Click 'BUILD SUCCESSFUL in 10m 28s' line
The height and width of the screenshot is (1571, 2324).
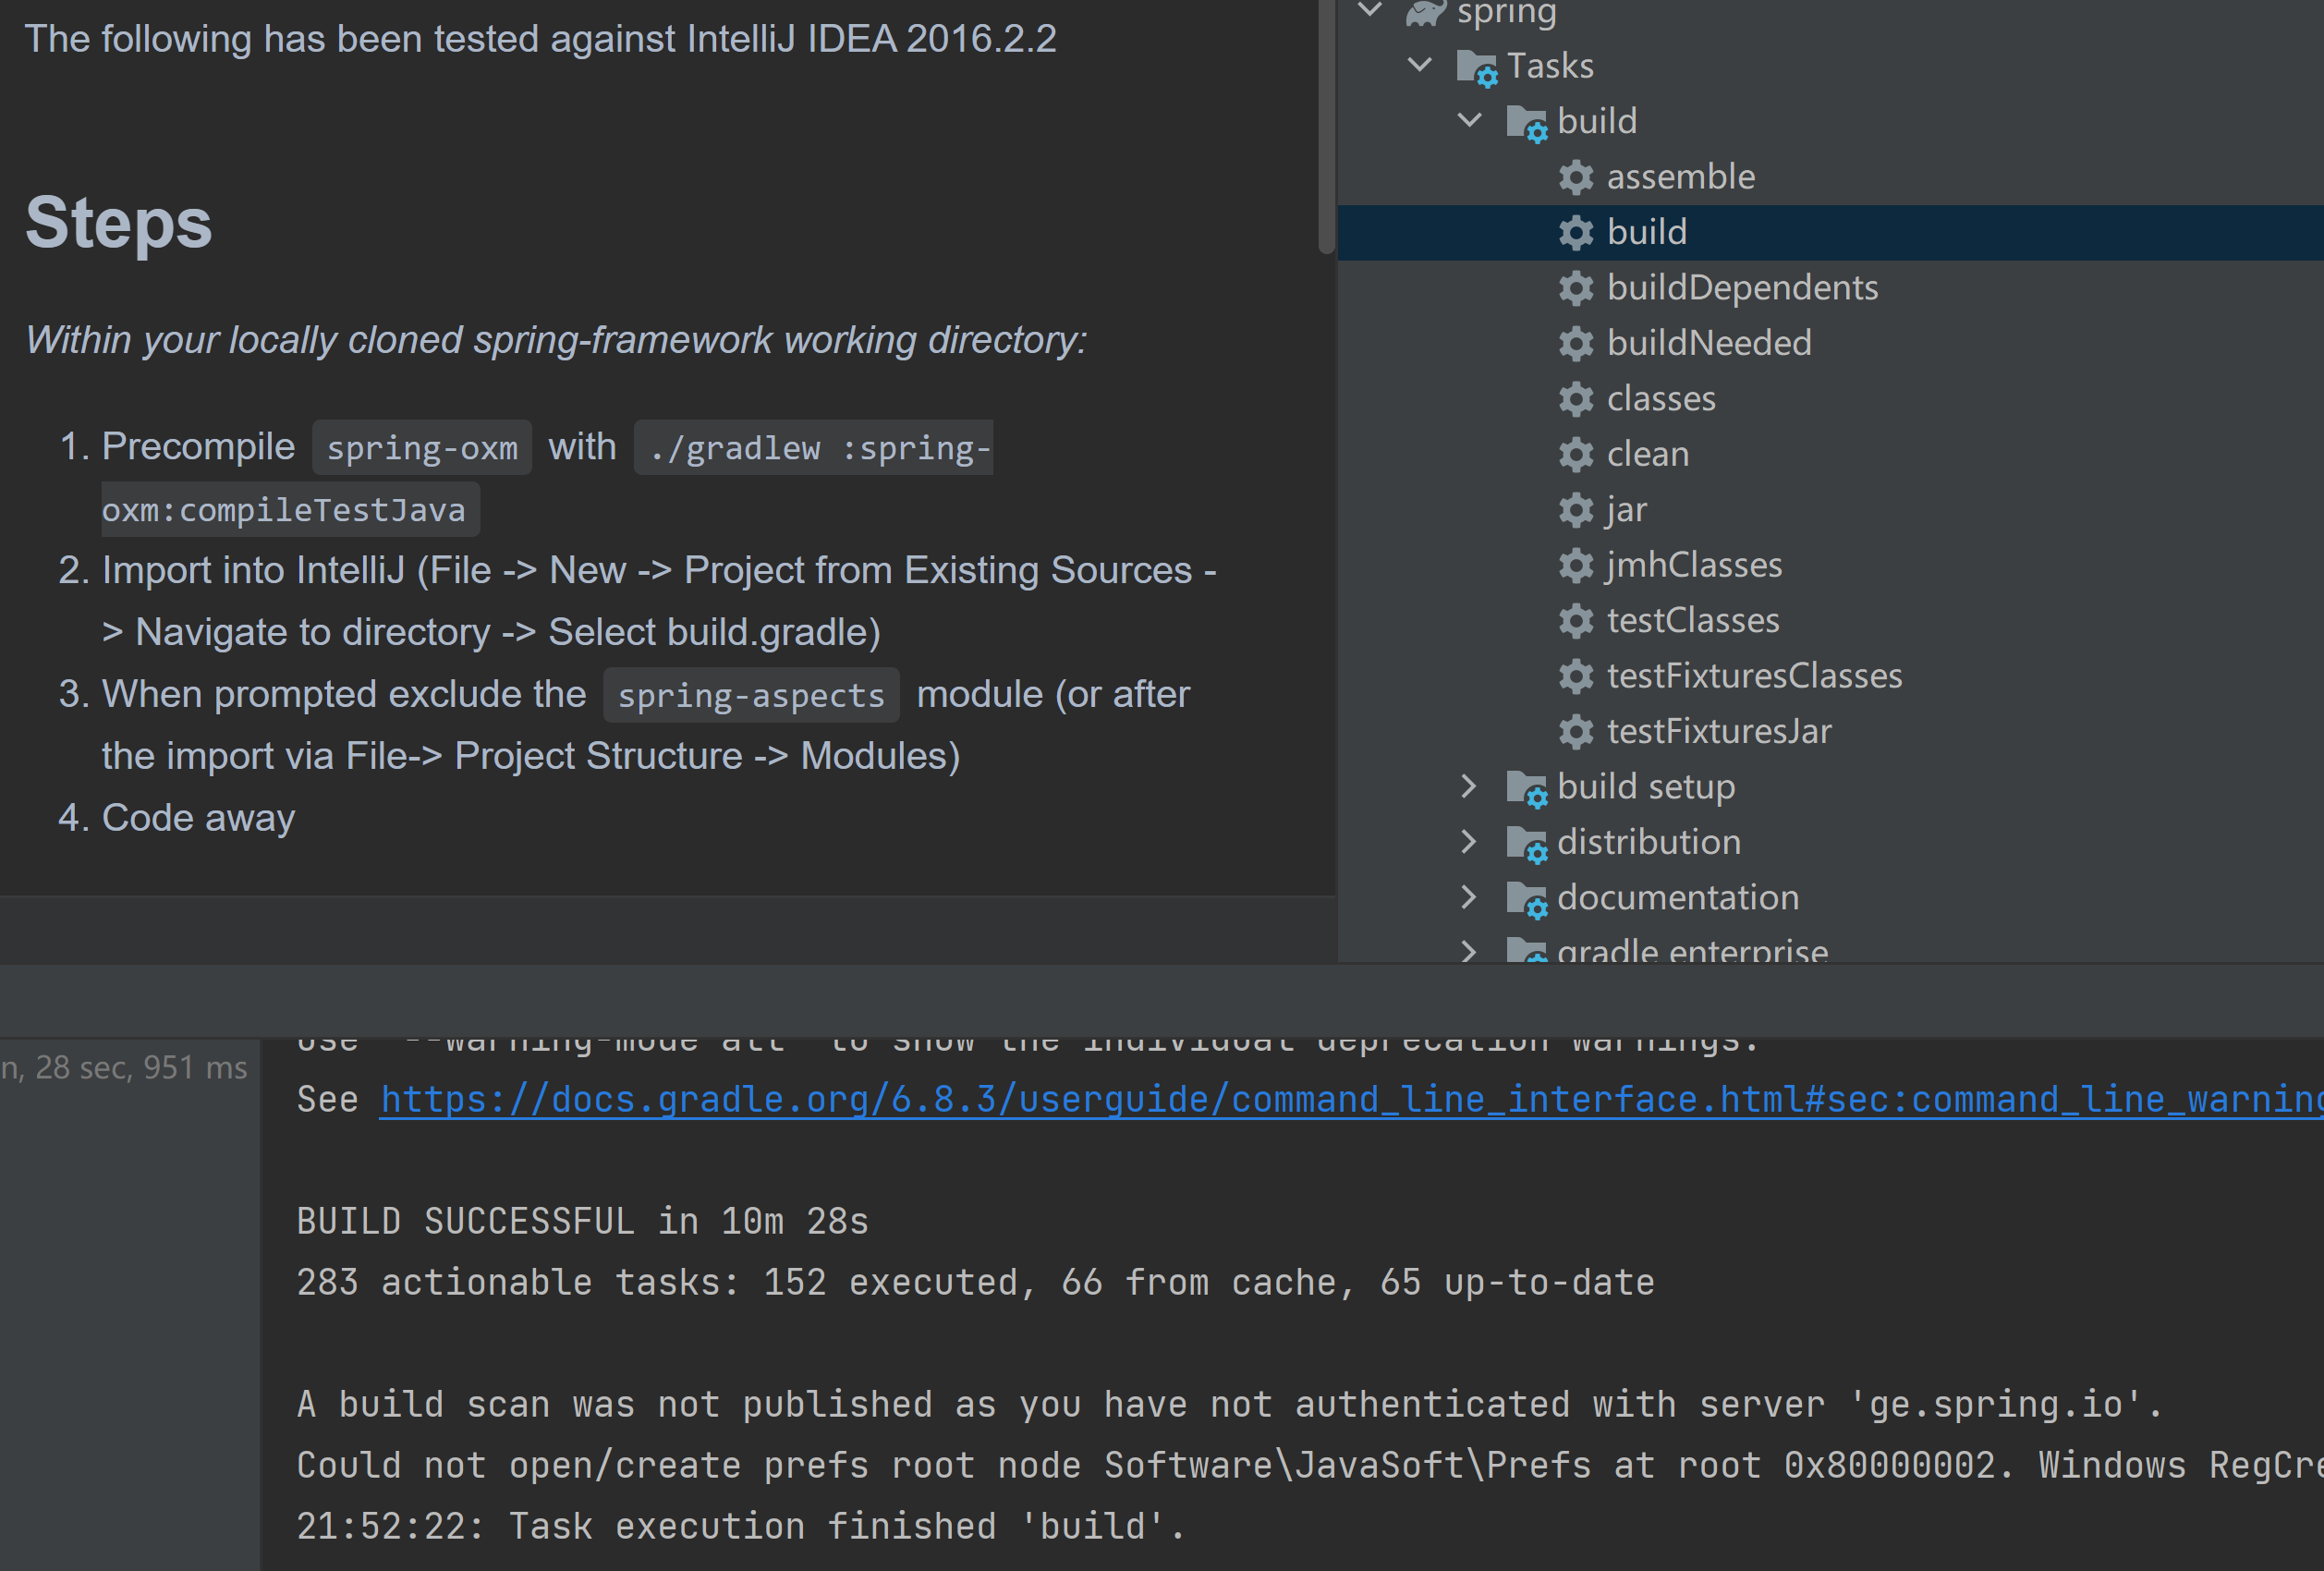(583, 1222)
